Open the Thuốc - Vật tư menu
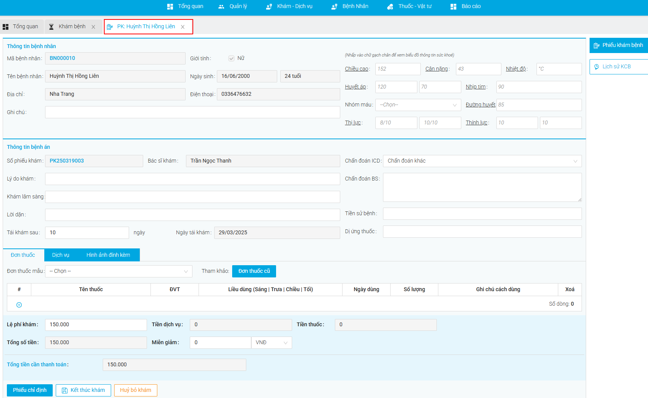Screen dimensions: 648x398 point(409,6)
